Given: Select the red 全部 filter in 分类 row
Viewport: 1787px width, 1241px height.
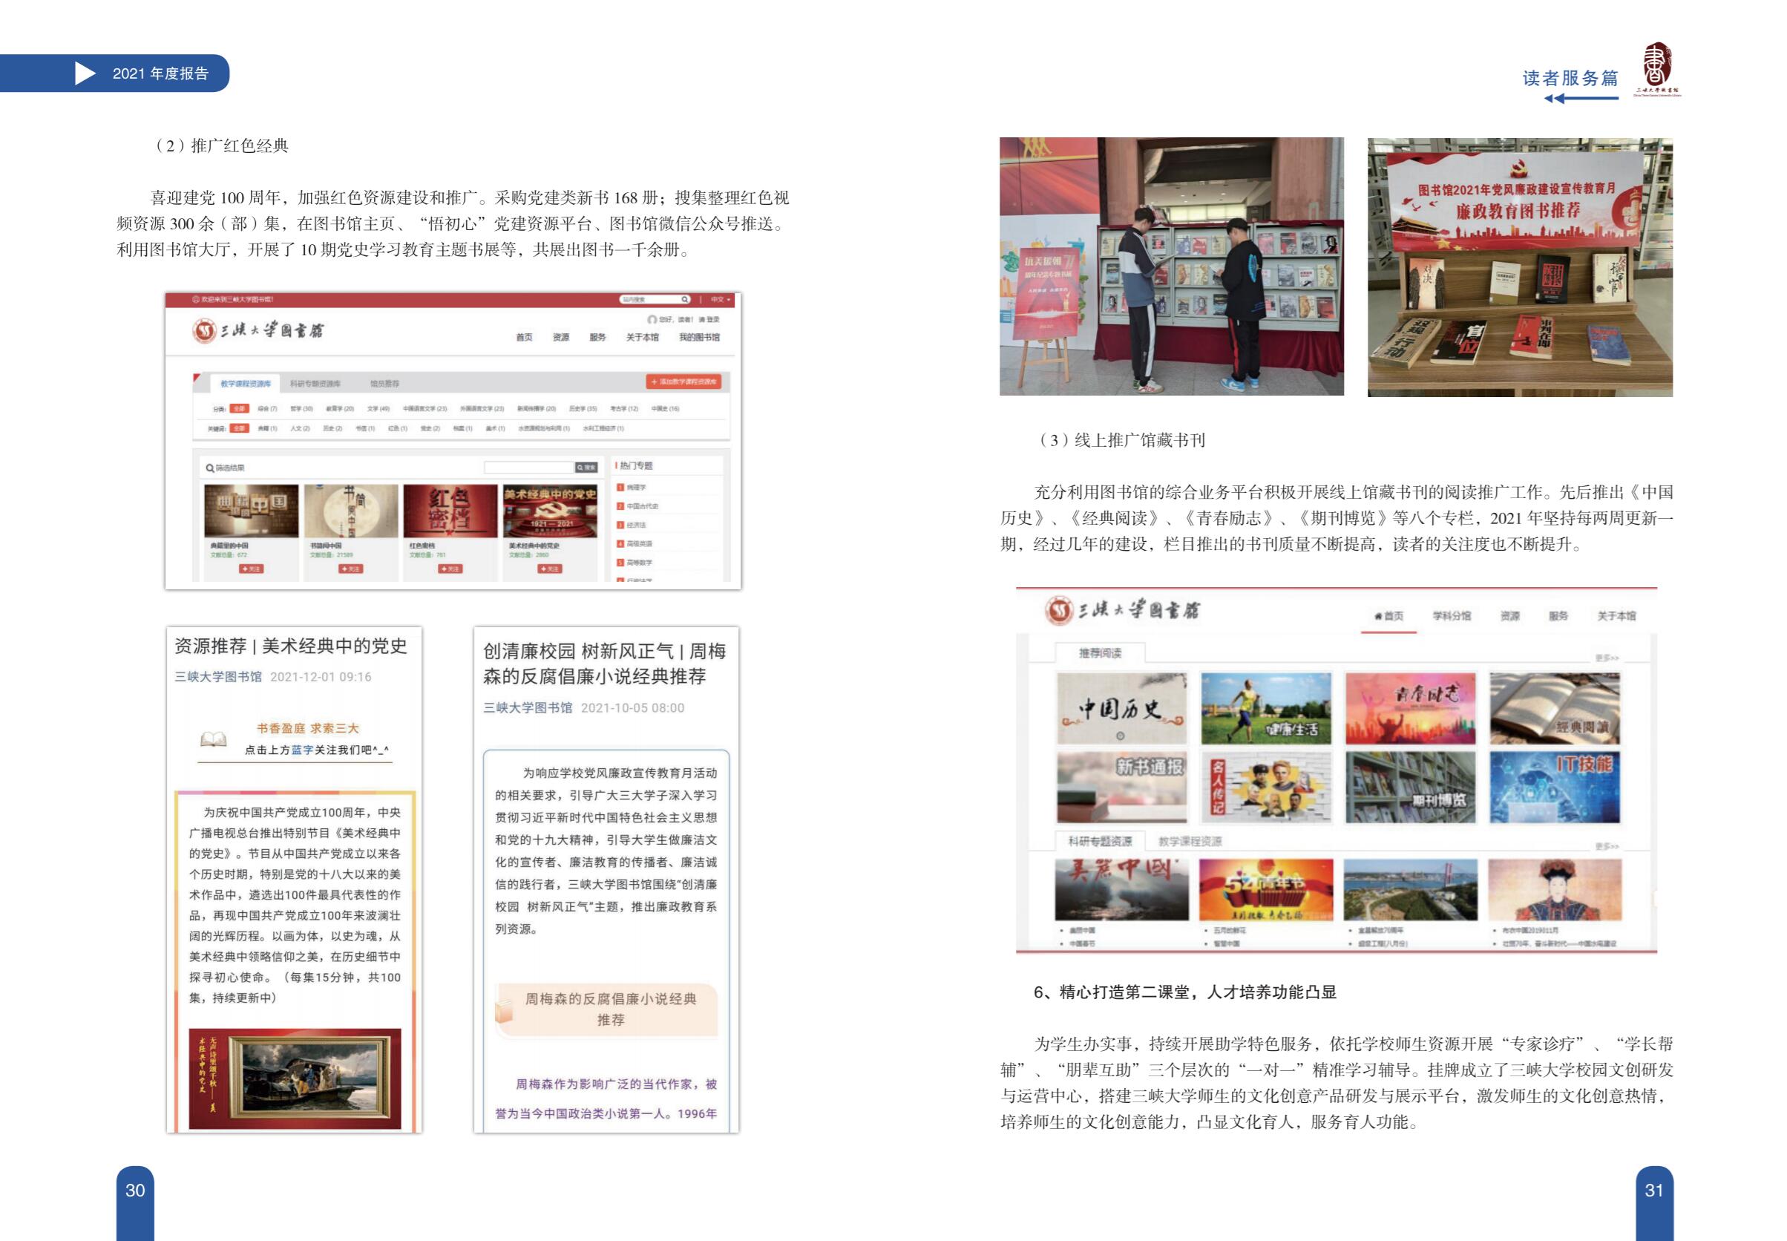Looking at the screenshot, I should click(240, 408).
